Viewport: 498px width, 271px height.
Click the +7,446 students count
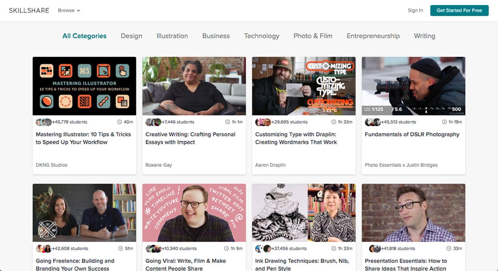point(178,122)
